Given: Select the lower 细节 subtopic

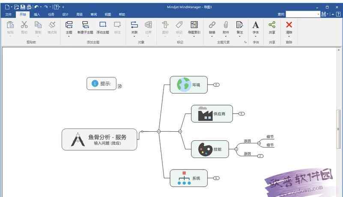Looking at the screenshot, I should coord(270,145).
